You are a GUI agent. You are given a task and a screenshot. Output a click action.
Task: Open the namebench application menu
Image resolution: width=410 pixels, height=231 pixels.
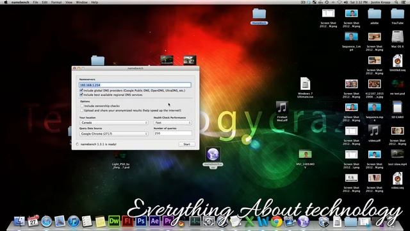pos(20,2)
